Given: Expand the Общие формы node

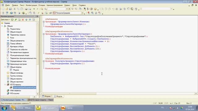Looking at the screenshot, I should (x=5, y=67).
